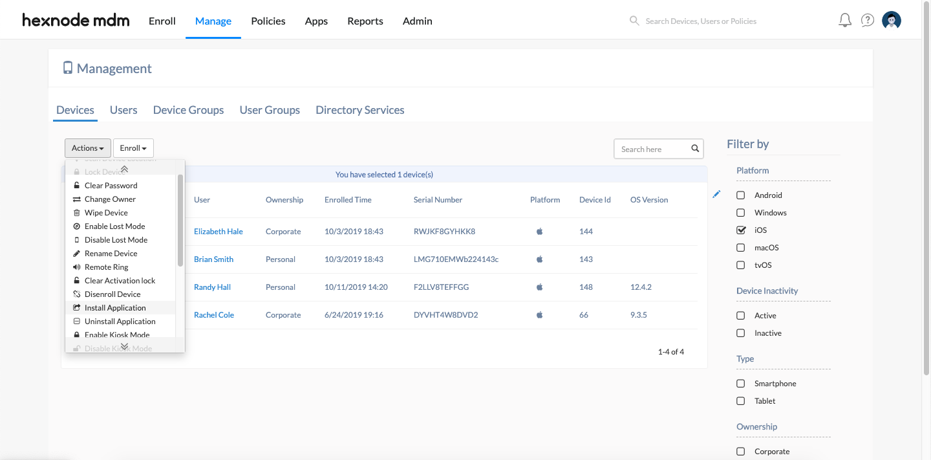Screen dimensions: 931x460
Task: Open the Reports navigation item
Action: [365, 21]
